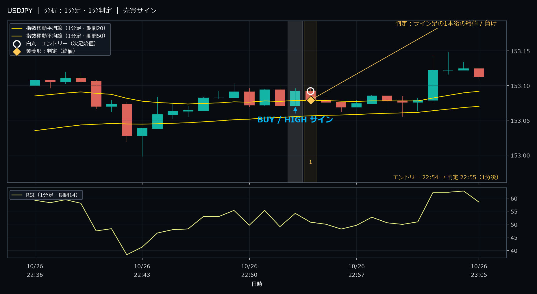Click the 153.15 price axis label
Image resolution: width=537 pixels, height=294 pixels.
520,51
